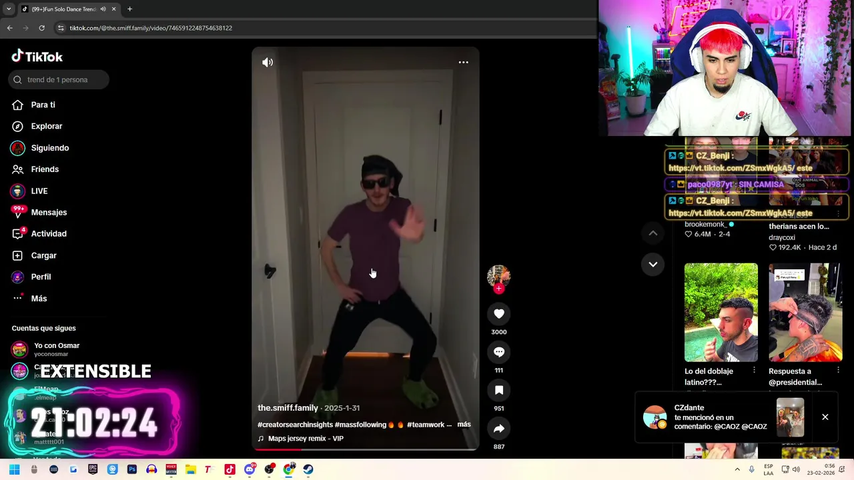Open the 'Respuesta a @presidential' video thumbnail
The height and width of the screenshot is (480, 854).
point(805,312)
